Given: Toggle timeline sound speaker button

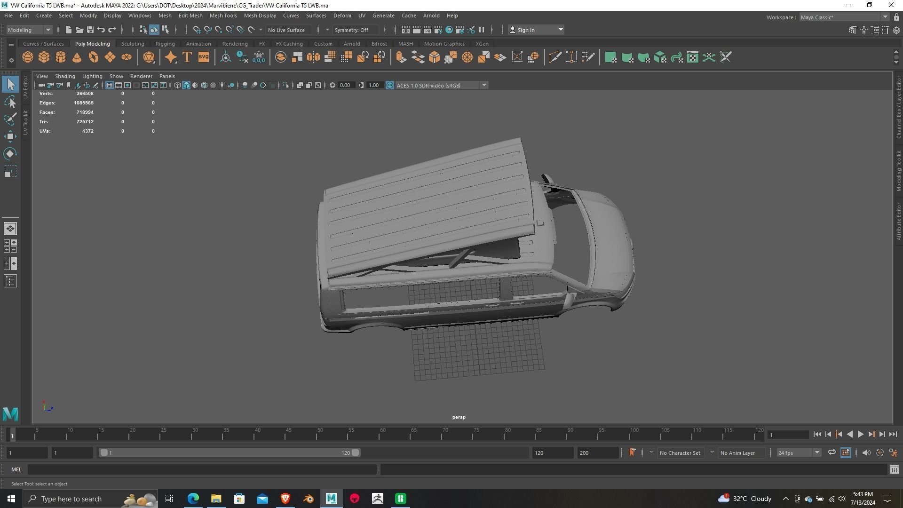Looking at the screenshot, I should pos(866,452).
